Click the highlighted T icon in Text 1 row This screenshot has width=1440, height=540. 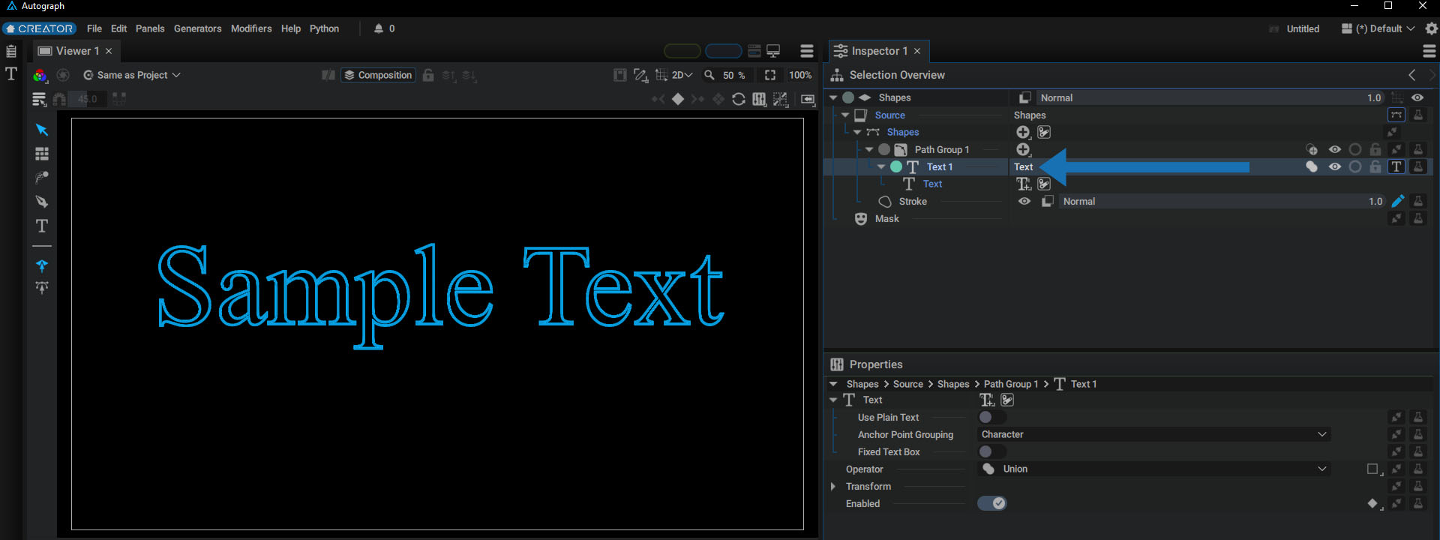(1396, 166)
